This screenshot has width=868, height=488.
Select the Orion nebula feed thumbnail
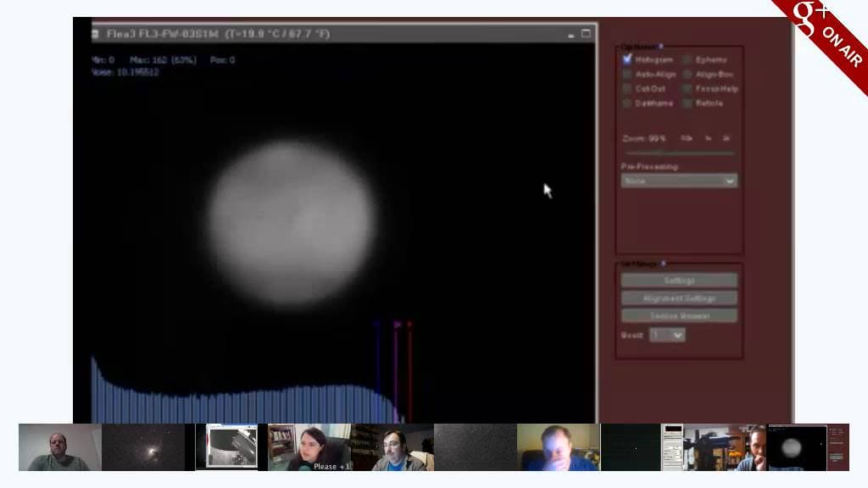142,447
